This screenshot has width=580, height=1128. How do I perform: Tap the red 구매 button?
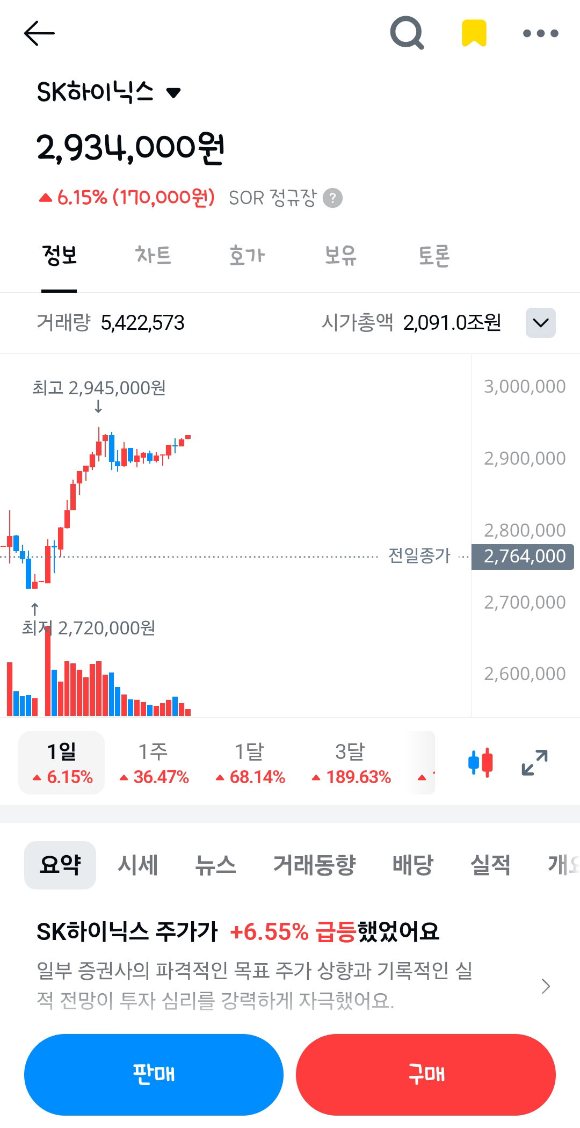[426, 1074]
